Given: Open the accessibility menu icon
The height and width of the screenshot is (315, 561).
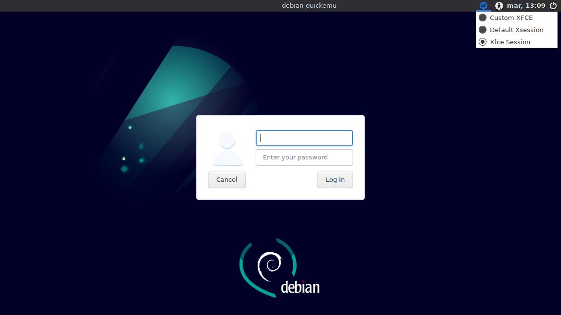Looking at the screenshot, I should point(499,6).
